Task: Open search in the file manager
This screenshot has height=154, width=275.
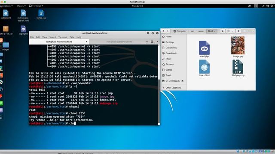Action: [x=223, y=31]
